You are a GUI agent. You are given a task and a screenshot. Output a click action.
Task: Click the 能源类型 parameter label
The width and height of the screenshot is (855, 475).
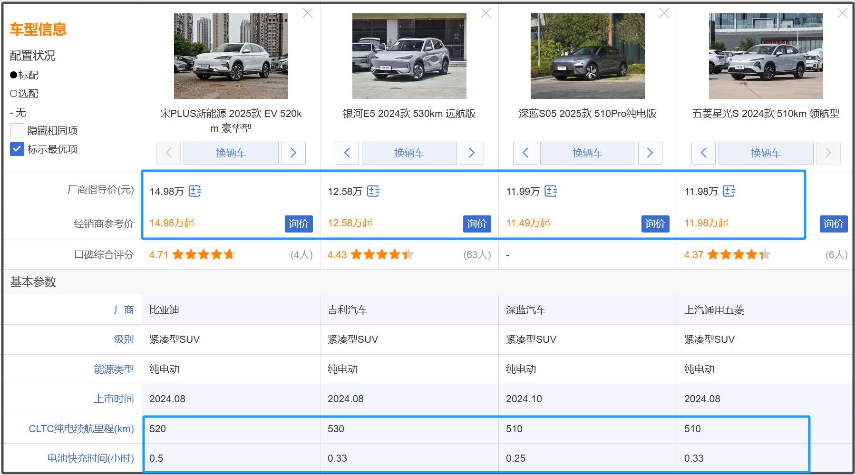[x=114, y=369]
